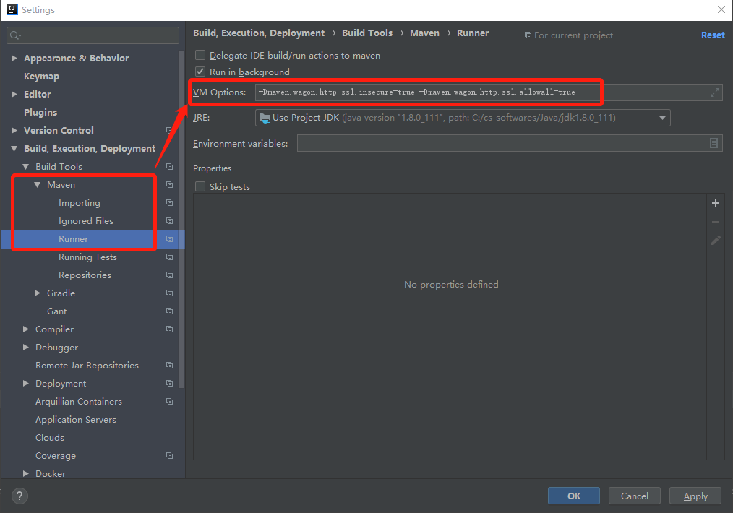Select Gant in settings tree
The width and height of the screenshot is (733, 513).
[56, 311]
